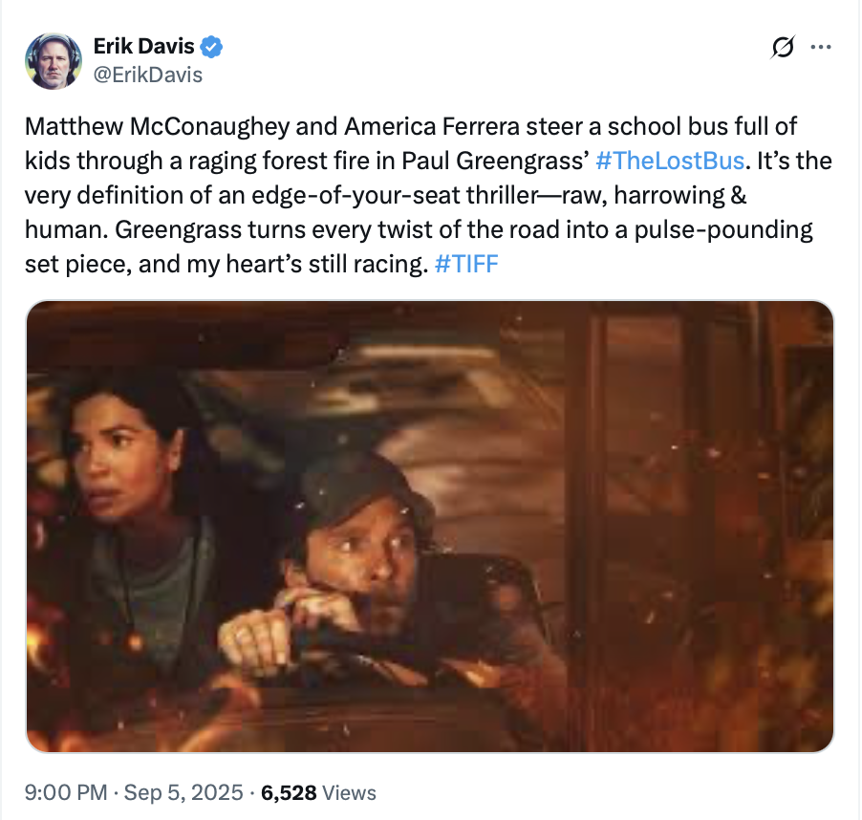This screenshot has height=820, width=862.
Task: Click the 9:00 PM timestamp
Action: click(x=64, y=792)
